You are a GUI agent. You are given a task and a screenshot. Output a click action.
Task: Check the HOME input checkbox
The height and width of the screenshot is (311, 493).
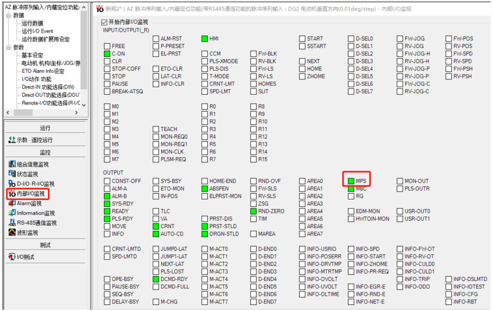pos(302,69)
